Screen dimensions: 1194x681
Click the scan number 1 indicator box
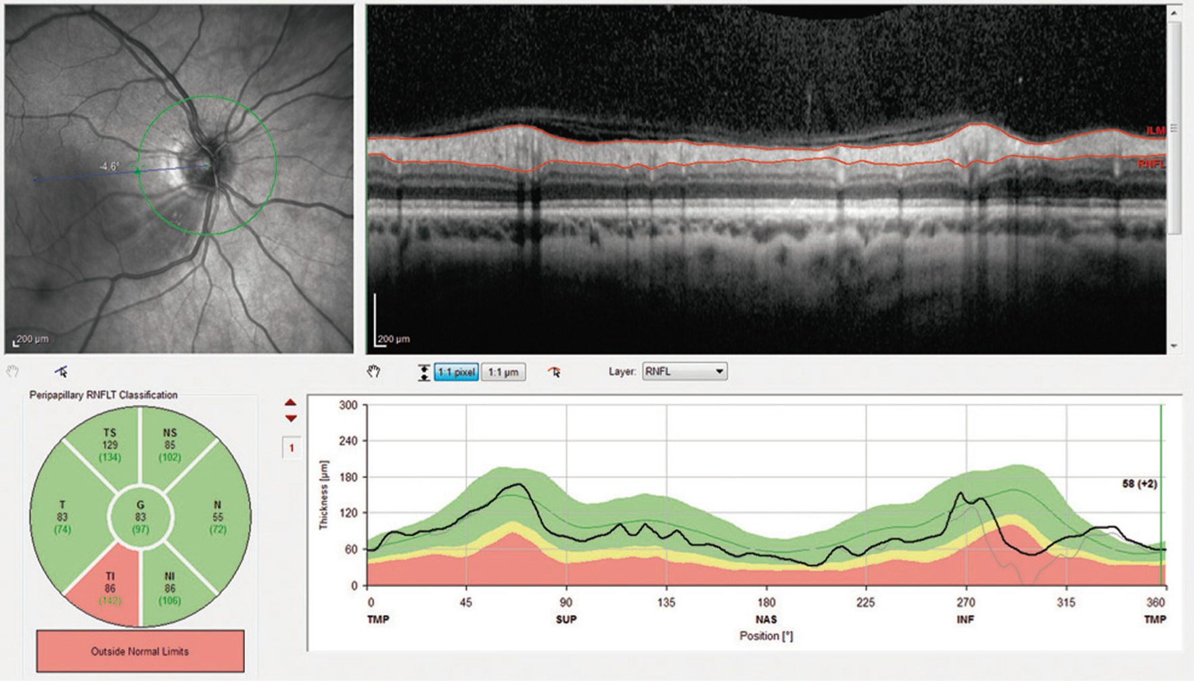292,448
